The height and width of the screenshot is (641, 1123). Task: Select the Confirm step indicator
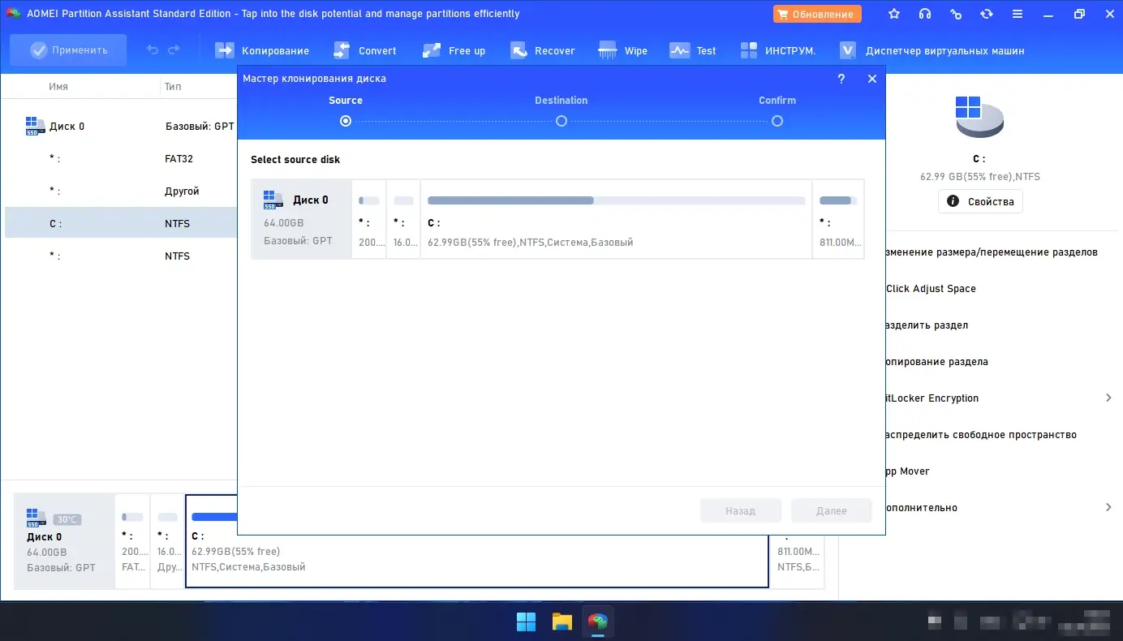(x=777, y=121)
